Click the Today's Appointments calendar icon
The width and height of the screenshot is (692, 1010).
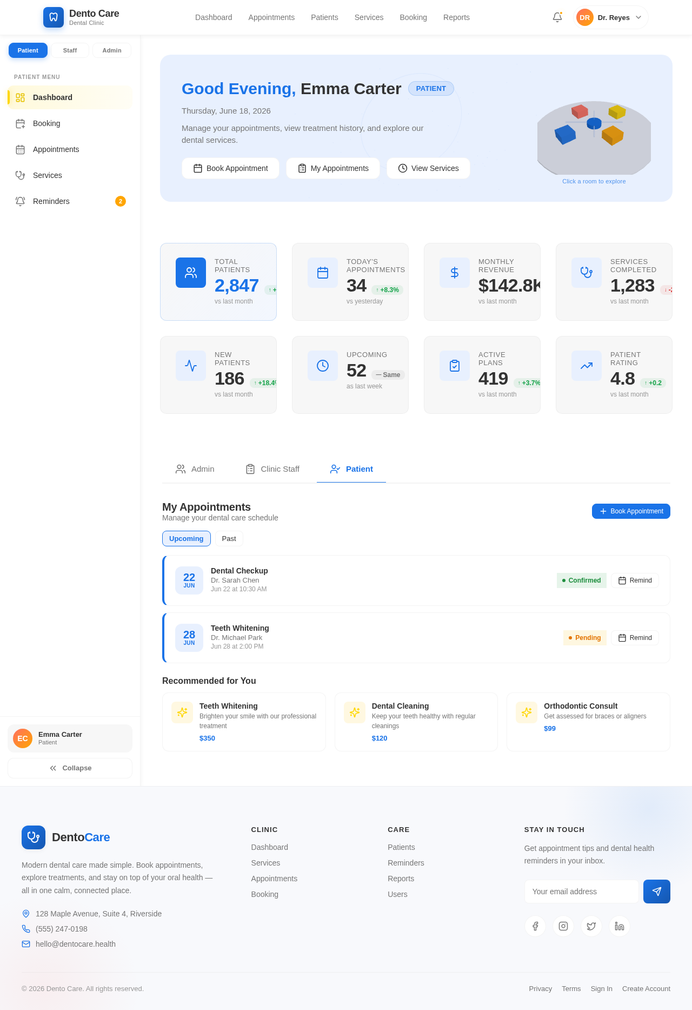(323, 273)
